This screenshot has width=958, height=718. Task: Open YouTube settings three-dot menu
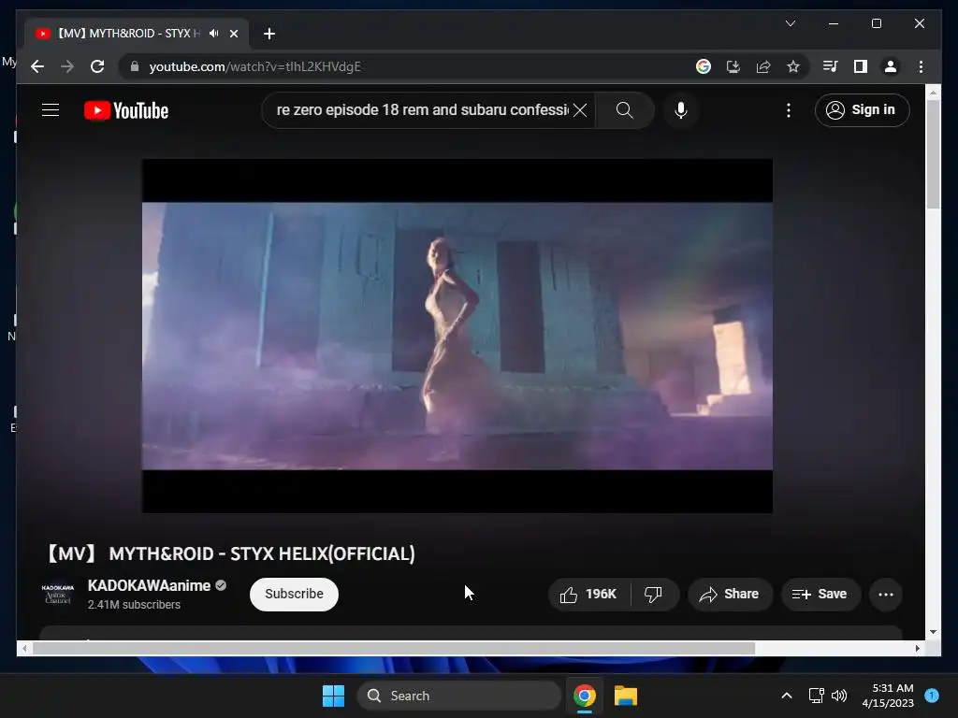coord(788,110)
